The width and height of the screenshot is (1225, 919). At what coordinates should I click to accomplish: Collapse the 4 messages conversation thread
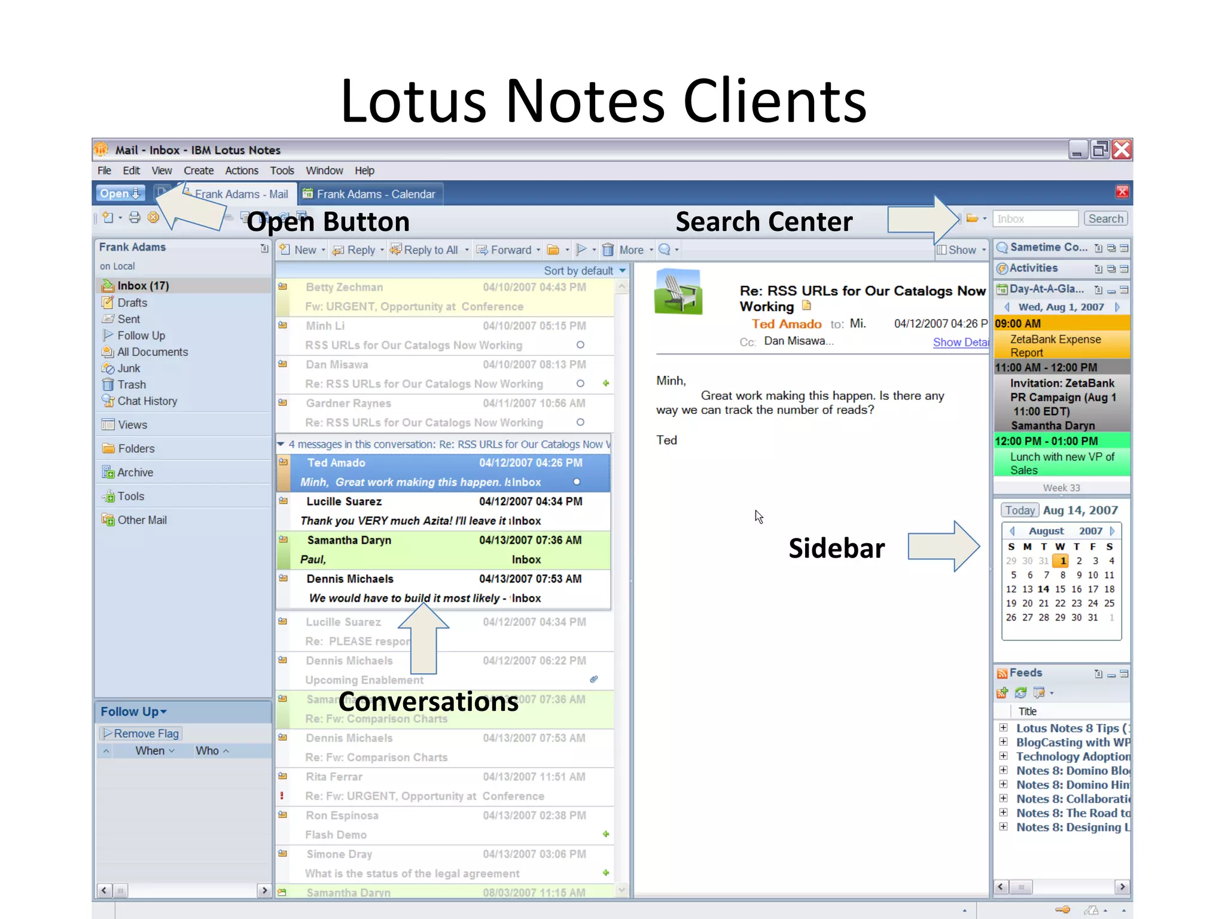tap(281, 444)
